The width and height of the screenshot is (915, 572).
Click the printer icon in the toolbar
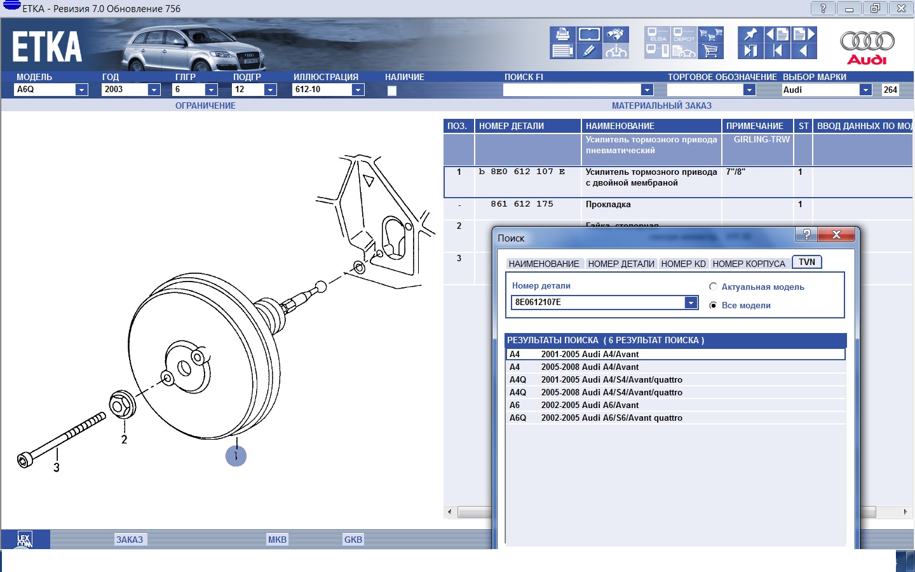pos(562,35)
